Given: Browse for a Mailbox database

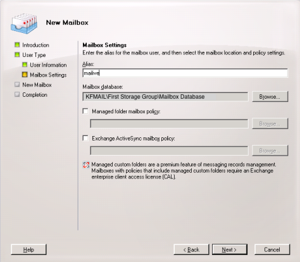Looking at the screenshot, I should pos(270,97).
